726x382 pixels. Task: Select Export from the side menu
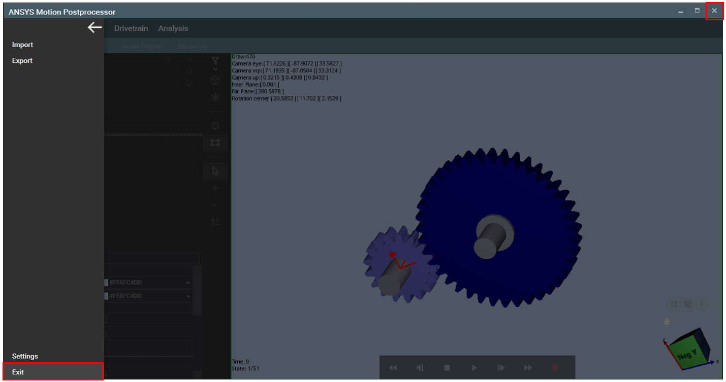pos(22,60)
